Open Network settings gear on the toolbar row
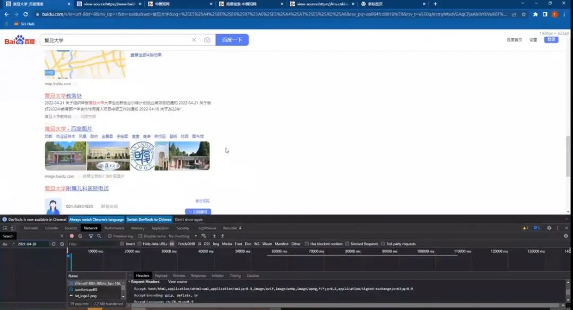The height and width of the screenshot is (310, 573). click(x=566, y=236)
